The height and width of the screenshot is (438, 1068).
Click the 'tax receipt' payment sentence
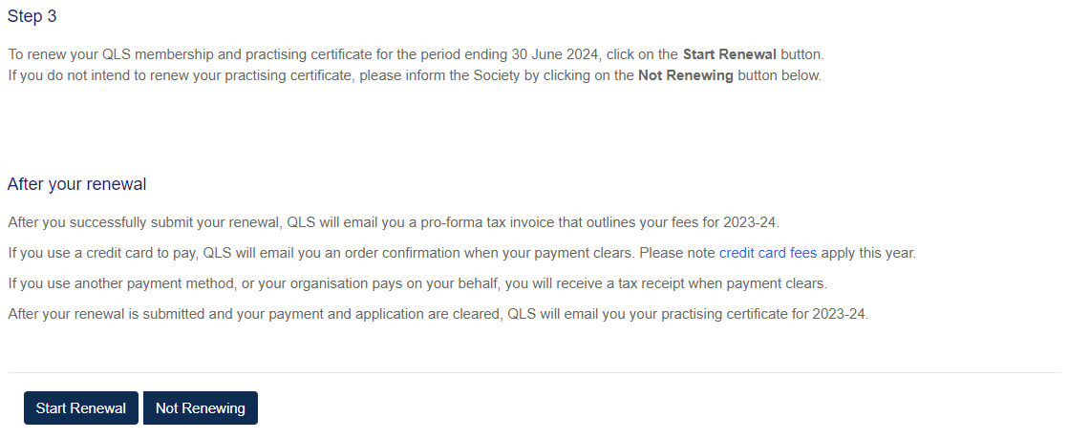point(417,283)
